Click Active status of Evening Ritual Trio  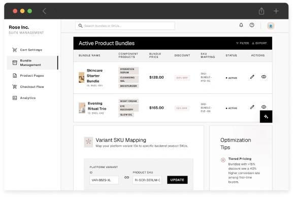point(232,108)
